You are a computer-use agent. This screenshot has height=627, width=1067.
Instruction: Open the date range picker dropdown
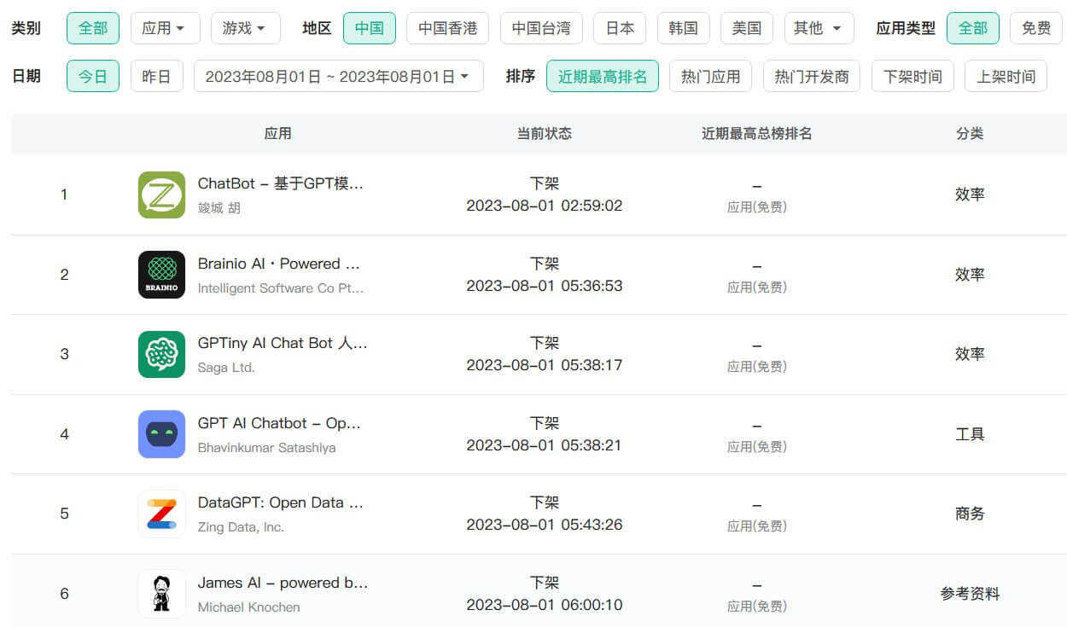click(338, 77)
